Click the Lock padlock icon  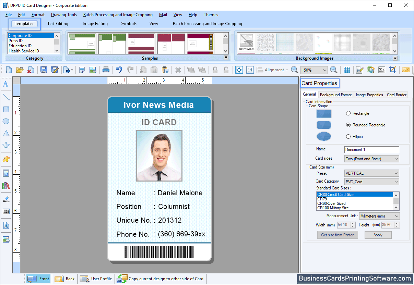click(215, 70)
